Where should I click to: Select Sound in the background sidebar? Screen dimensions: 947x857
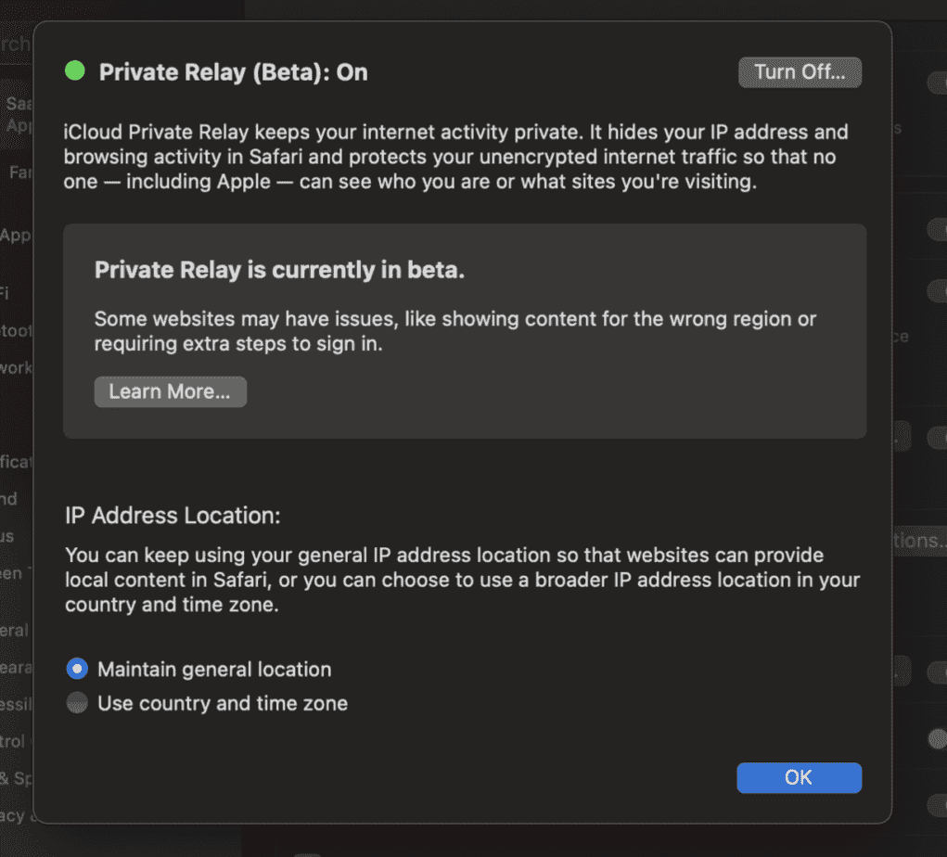coord(9,499)
